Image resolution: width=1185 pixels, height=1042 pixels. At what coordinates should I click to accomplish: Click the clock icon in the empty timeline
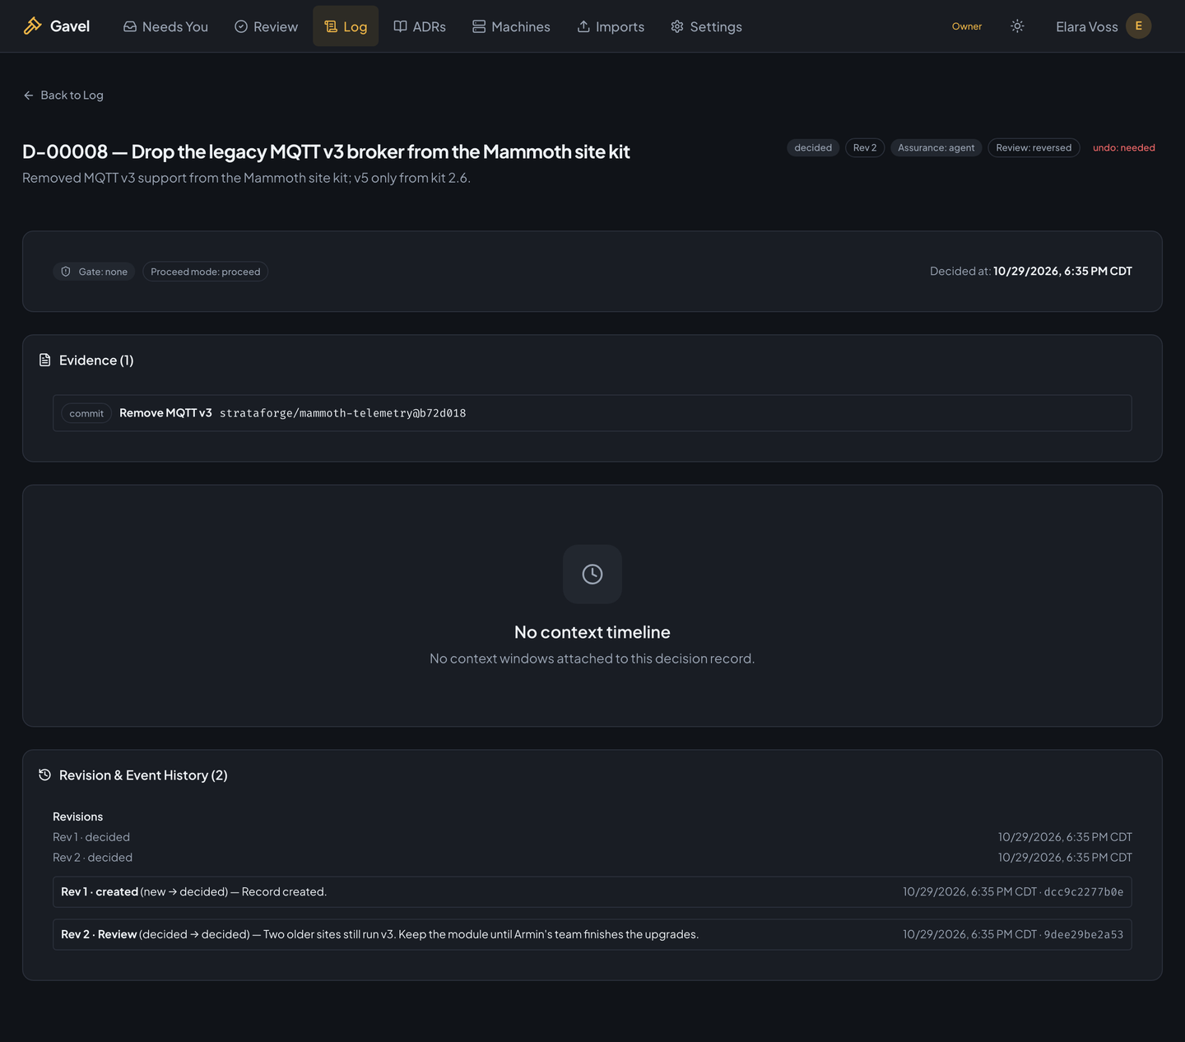coord(592,574)
